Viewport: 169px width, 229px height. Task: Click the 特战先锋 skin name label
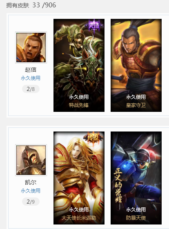tap(79, 105)
